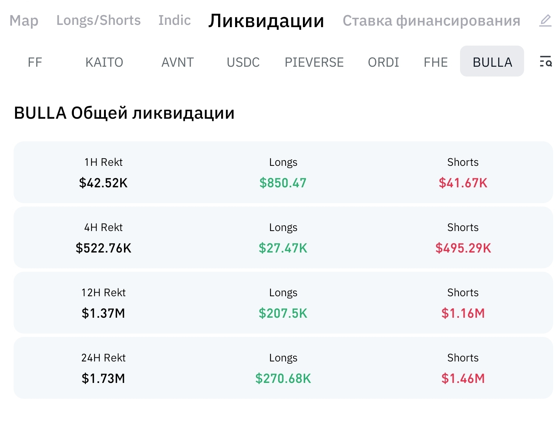The width and height of the screenshot is (558, 424).
Task: Choose the ORDI coin filter
Action: [383, 62]
